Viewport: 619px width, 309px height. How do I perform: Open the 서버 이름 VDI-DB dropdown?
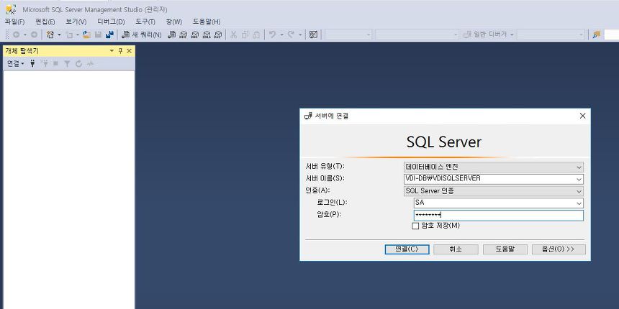pyautogui.click(x=579, y=179)
